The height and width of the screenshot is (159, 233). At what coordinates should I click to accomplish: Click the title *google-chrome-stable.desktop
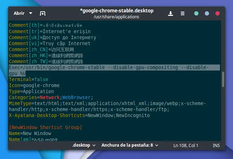click(x=117, y=11)
